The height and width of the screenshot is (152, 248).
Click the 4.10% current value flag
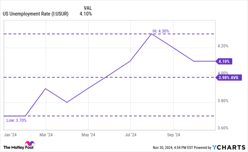224,61
